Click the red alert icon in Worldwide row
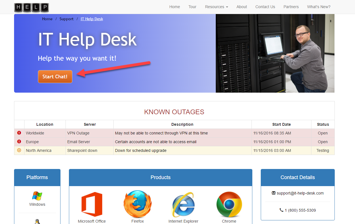The width and height of the screenshot is (355, 224). pos(19,133)
